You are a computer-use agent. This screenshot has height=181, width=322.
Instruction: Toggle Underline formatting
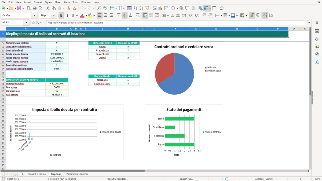(73, 15)
